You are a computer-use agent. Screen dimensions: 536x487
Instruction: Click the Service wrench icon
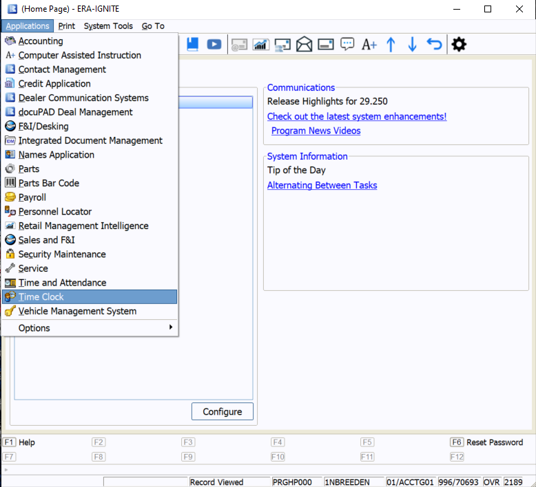(10, 268)
